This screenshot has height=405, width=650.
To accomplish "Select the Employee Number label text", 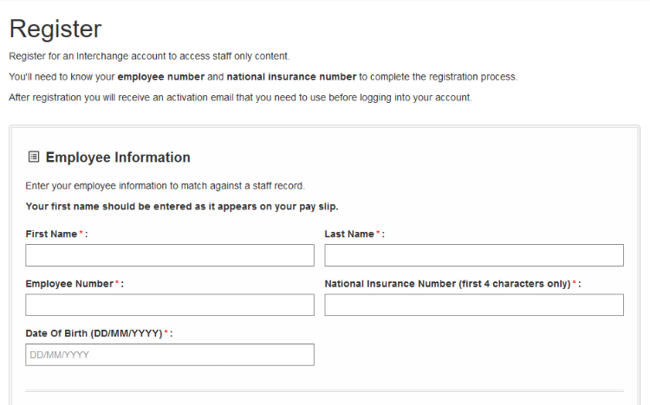I will click(x=69, y=284).
